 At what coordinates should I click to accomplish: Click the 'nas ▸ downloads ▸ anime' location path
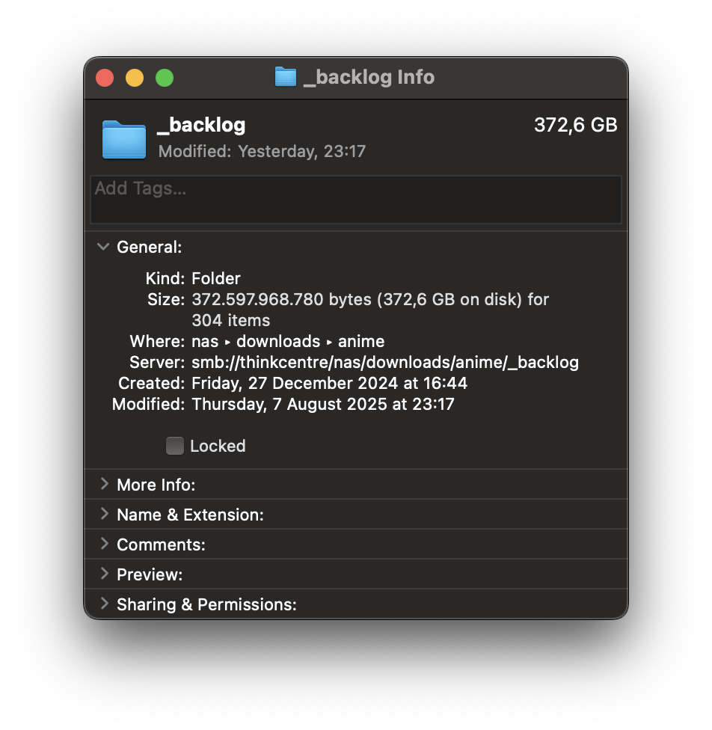pos(288,341)
